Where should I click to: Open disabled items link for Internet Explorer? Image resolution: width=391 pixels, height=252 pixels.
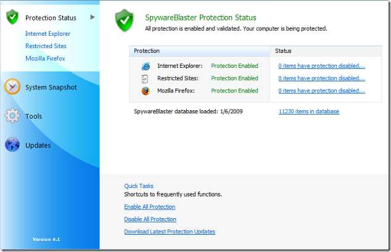click(x=321, y=66)
